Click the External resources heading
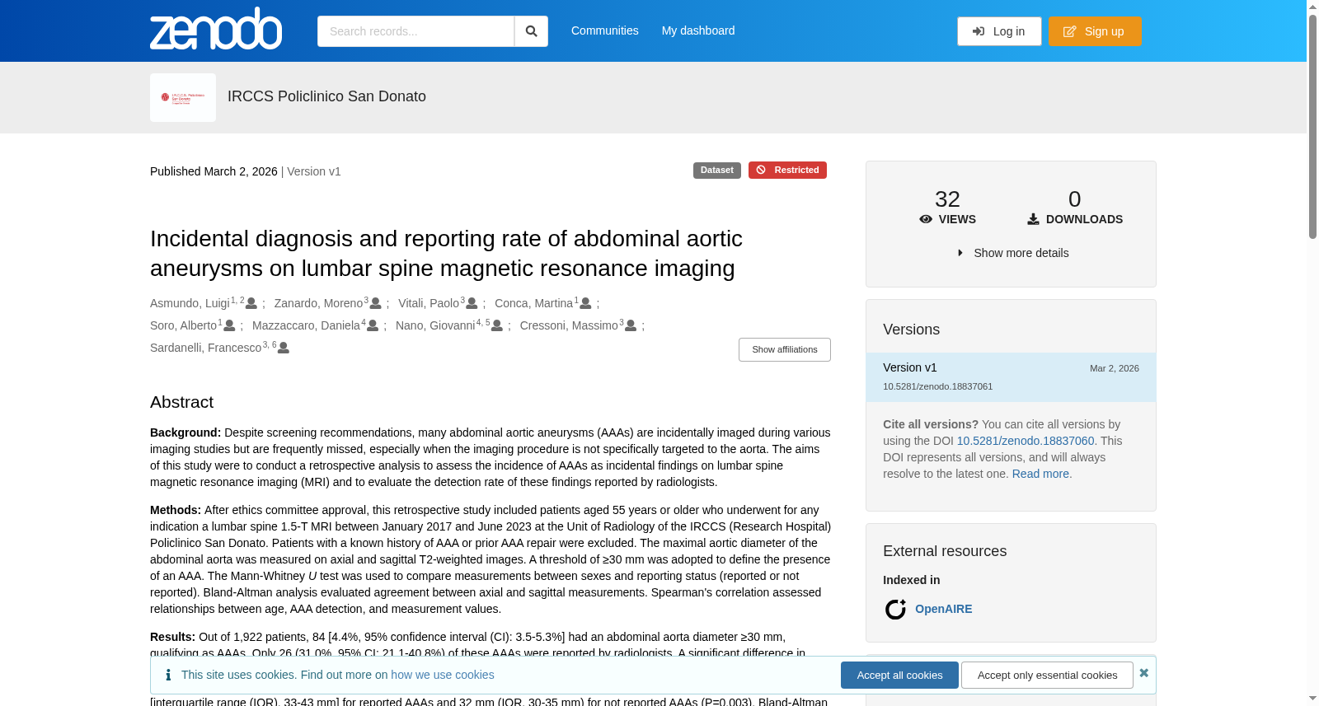1319x706 pixels. click(945, 551)
